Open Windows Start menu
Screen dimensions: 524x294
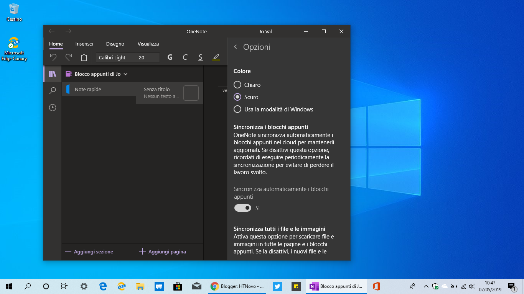tap(9, 286)
